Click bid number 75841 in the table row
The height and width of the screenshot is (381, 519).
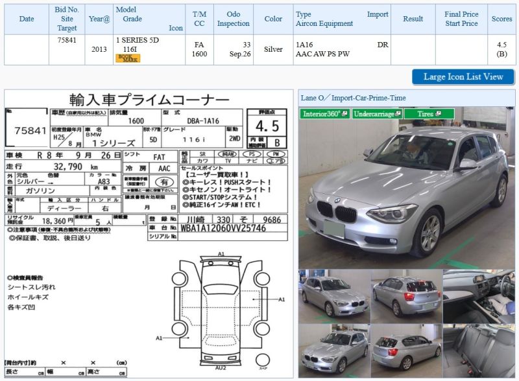(x=67, y=40)
